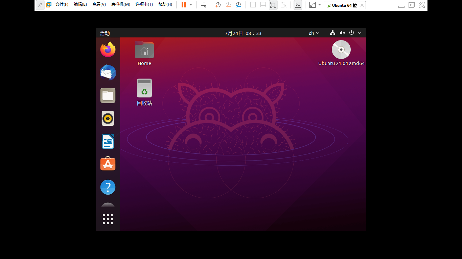The image size is (462, 259).
Task: Toggle the thumbnail bar view icon
Action: click(263, 5)
